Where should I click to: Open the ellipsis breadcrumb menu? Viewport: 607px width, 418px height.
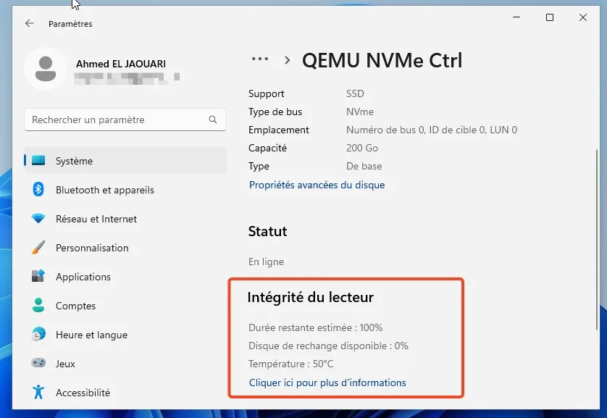point(259,59)
